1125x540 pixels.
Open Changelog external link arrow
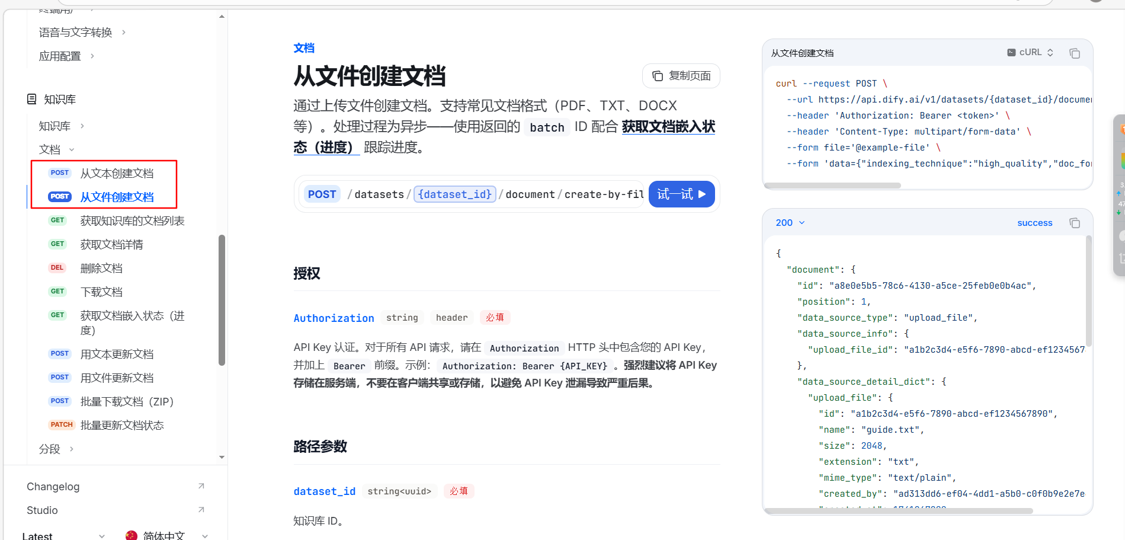pyautogui.click(x=201, y=486)
